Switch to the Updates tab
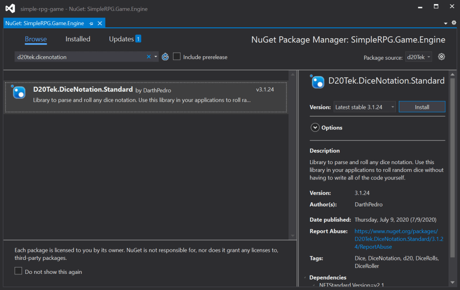Image resolution: width=460 pixels, height=290 pixels. click(121, 39)
